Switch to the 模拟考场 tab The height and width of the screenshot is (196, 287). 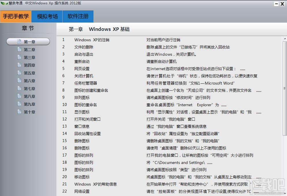tap(47, 16)
